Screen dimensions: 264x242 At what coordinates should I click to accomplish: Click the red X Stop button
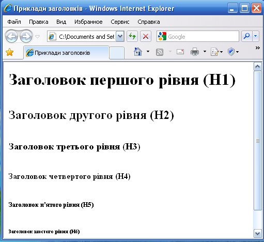[146, 36]
